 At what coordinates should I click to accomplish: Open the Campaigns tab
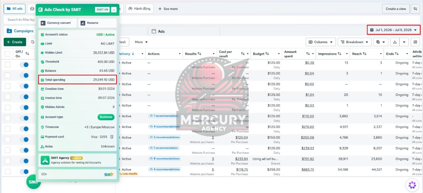(20, 31)
